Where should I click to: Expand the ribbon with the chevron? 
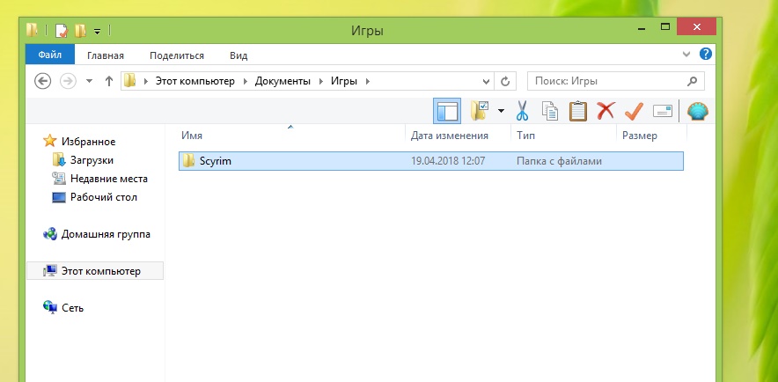[686, 55]
